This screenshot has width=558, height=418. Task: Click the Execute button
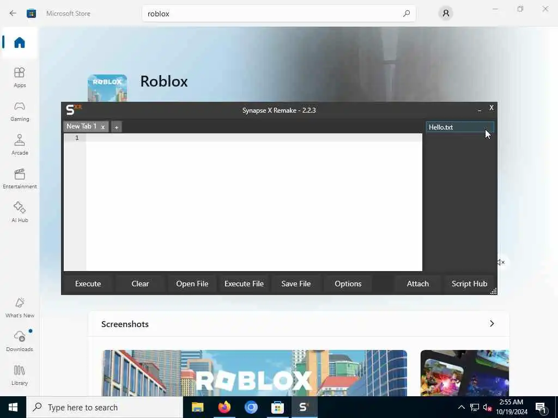88,284
